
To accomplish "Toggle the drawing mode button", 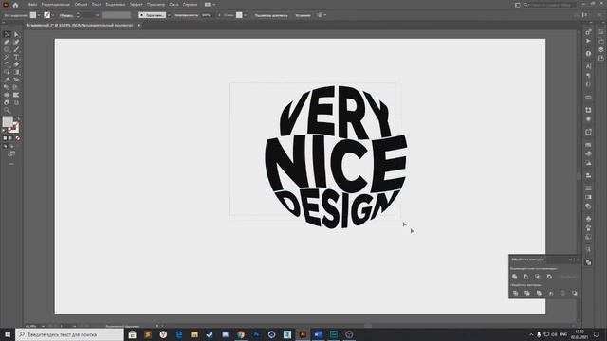I will click(x=5, y=147).
